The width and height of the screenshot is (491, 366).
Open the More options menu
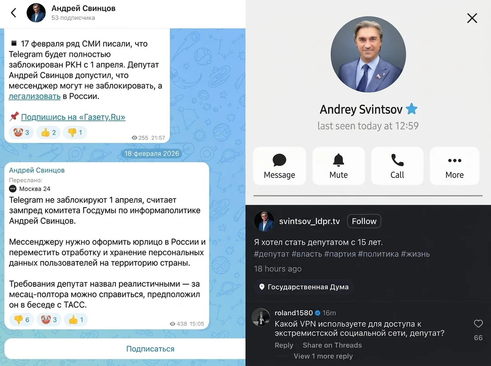(454, 166)
